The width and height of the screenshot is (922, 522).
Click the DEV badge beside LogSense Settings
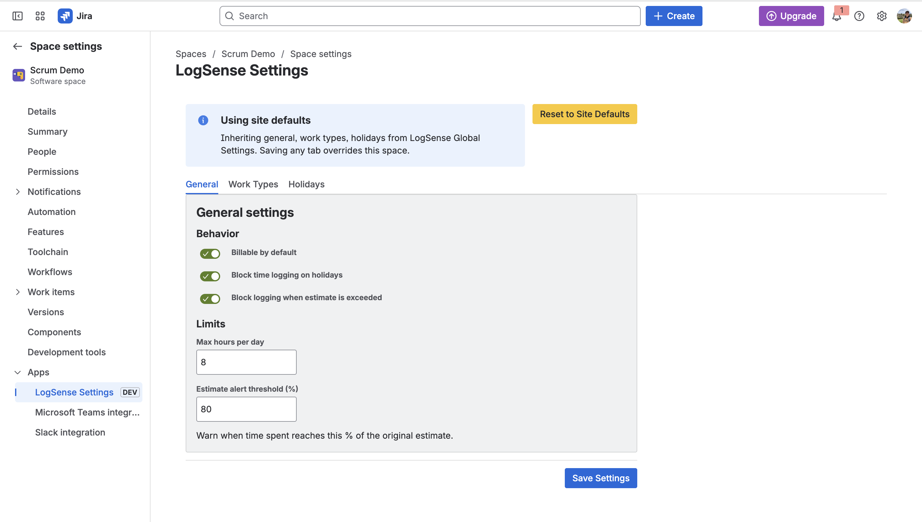click(130, 393)
